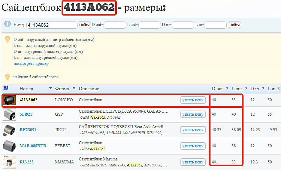The width and height of the screenshot is (281, 170).
Task: Open thumbnail of 514925 GSP bushing
Action: pyautogui.click(x=9, y=114)
